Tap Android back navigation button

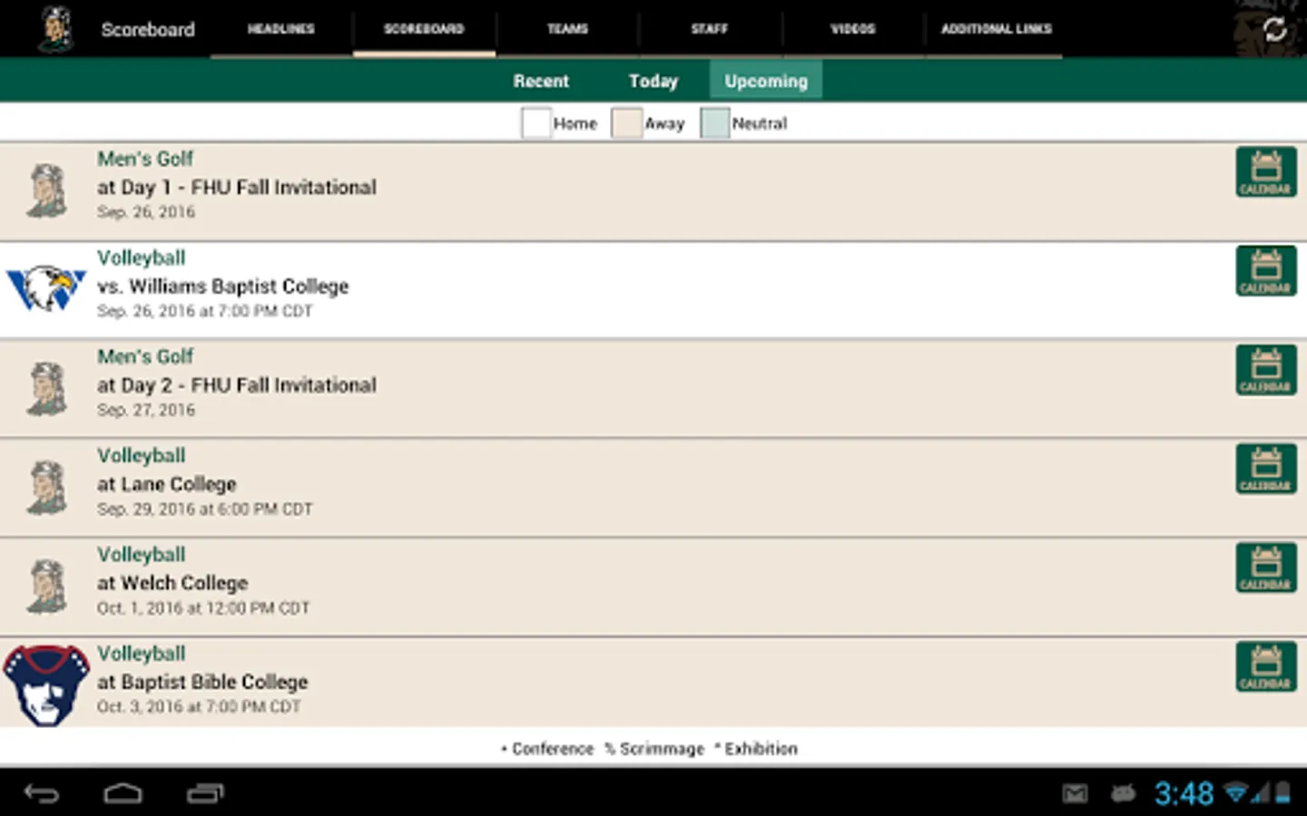[x=42, y=793]
